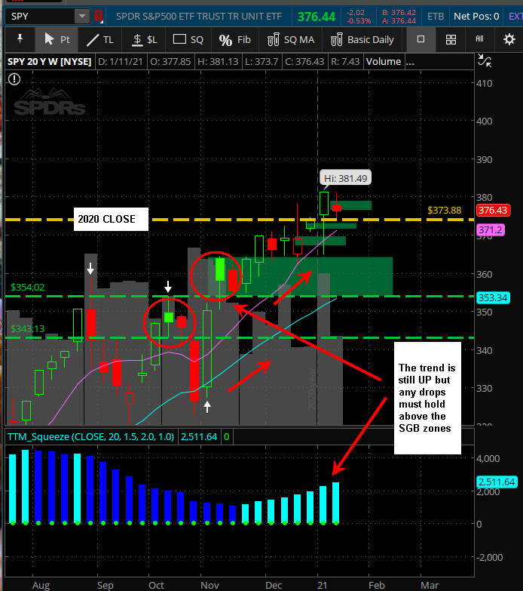
Task: Select the Pointer (Pt) tool
Action: (x=57, y=39)
